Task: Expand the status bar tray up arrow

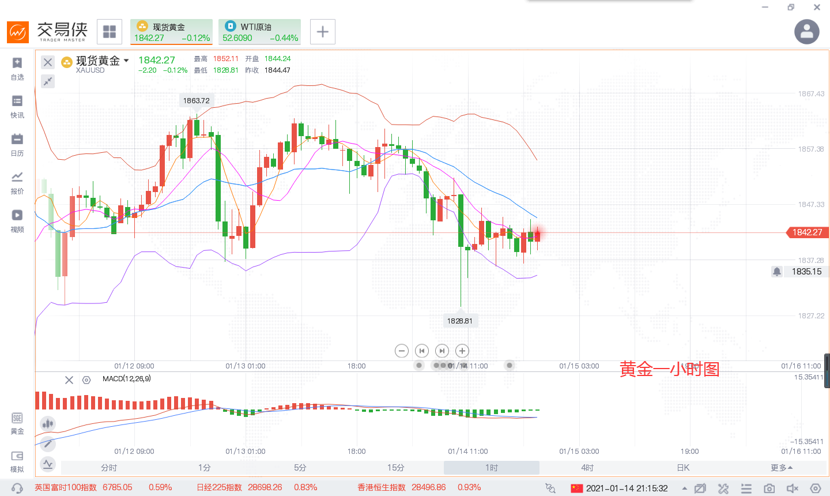Action: (x=684, y=489)
